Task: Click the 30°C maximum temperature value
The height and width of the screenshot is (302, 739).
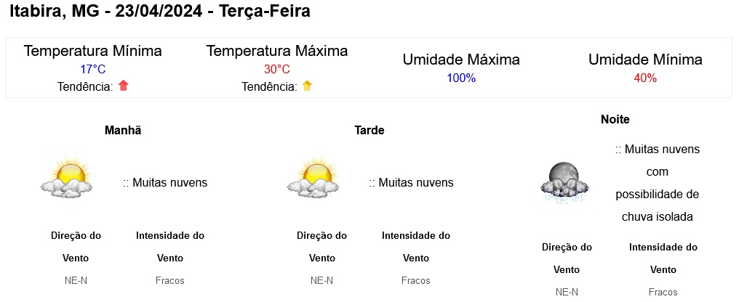Action: (x=277, y=70)
